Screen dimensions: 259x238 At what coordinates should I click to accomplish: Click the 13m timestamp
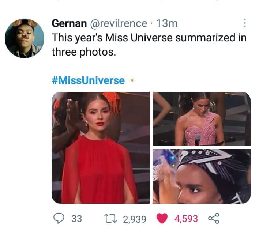pos(167,23)
